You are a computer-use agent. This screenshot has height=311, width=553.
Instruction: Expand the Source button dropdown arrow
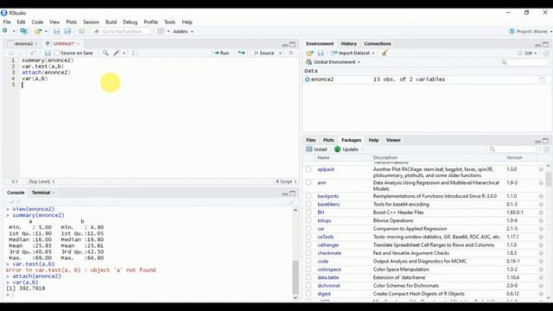280,53
